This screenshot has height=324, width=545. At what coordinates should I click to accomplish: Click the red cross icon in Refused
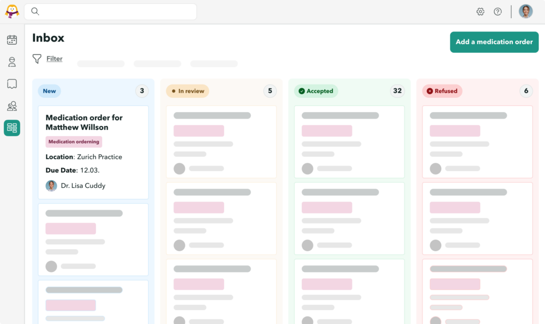point(430,91)
